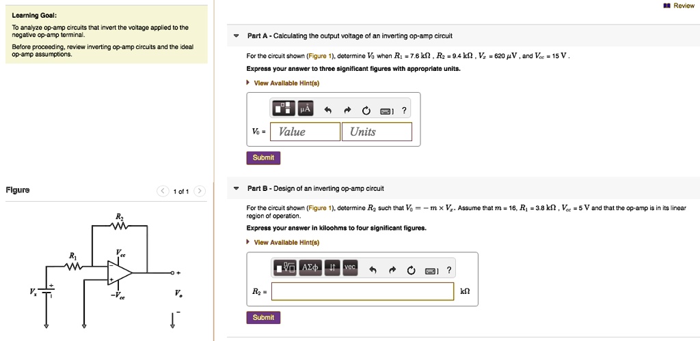
Task: Open fraction and root templates in Part B
Action: tap(286, 269)
